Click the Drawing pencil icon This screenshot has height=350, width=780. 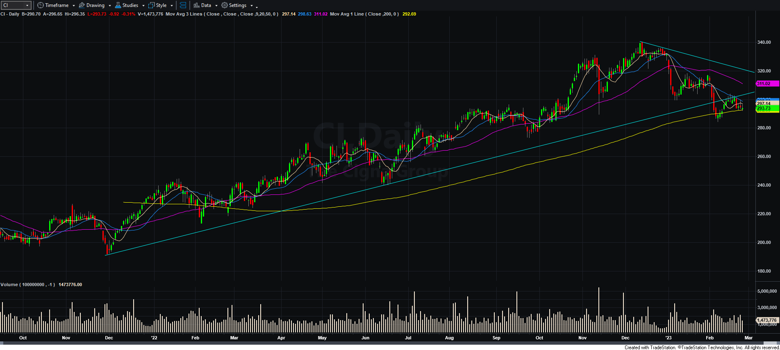click(x=82, y=5)
